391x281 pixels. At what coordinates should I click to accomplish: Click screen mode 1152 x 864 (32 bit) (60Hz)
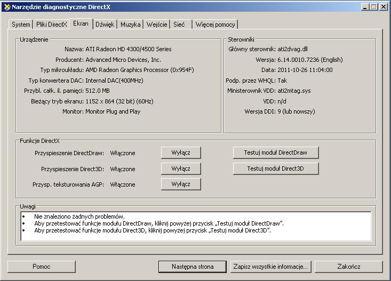click(119, 101)
